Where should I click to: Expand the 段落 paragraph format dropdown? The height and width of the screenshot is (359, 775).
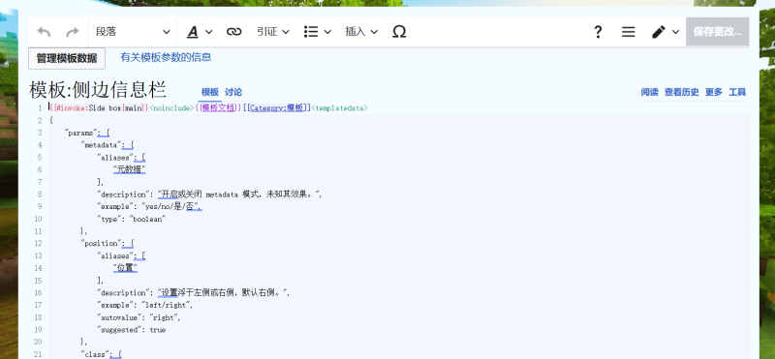pos(133,32)
